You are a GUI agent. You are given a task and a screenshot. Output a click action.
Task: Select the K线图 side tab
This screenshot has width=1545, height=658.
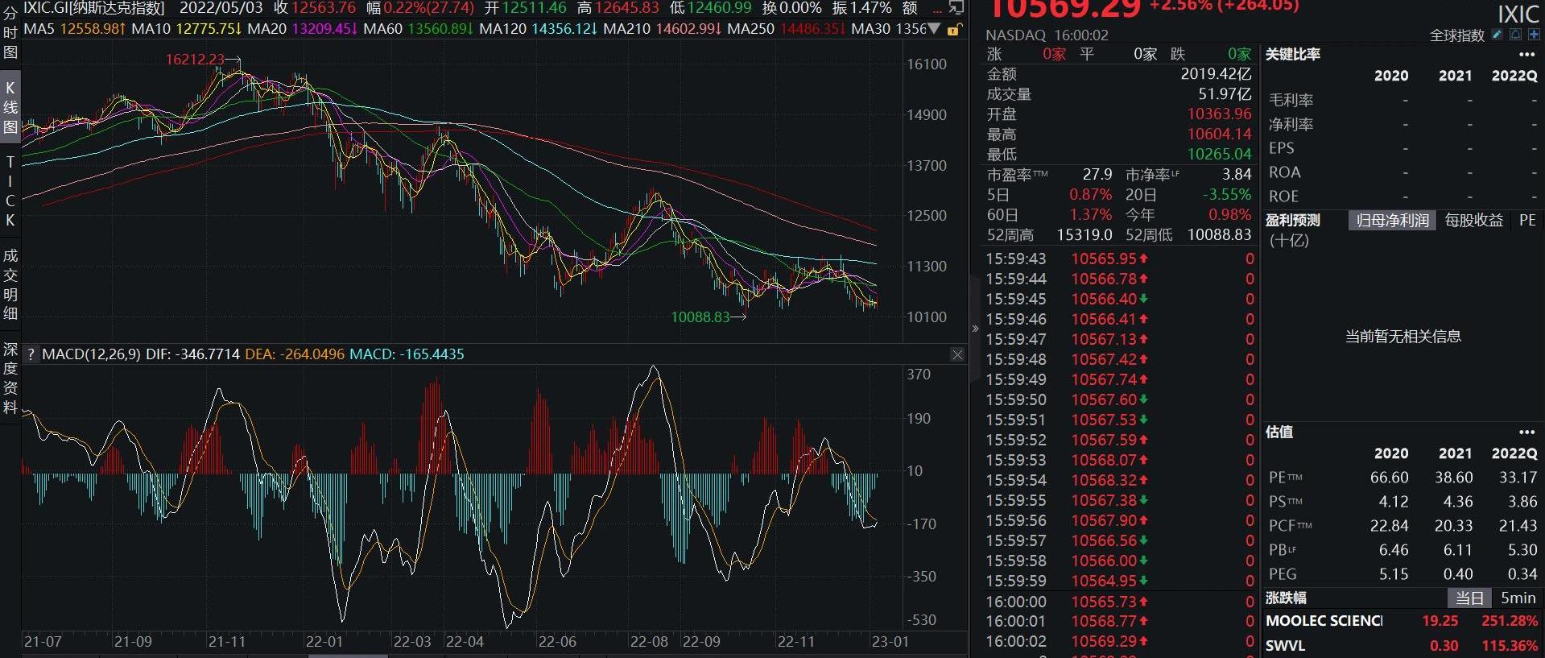(x=10, y=107)
